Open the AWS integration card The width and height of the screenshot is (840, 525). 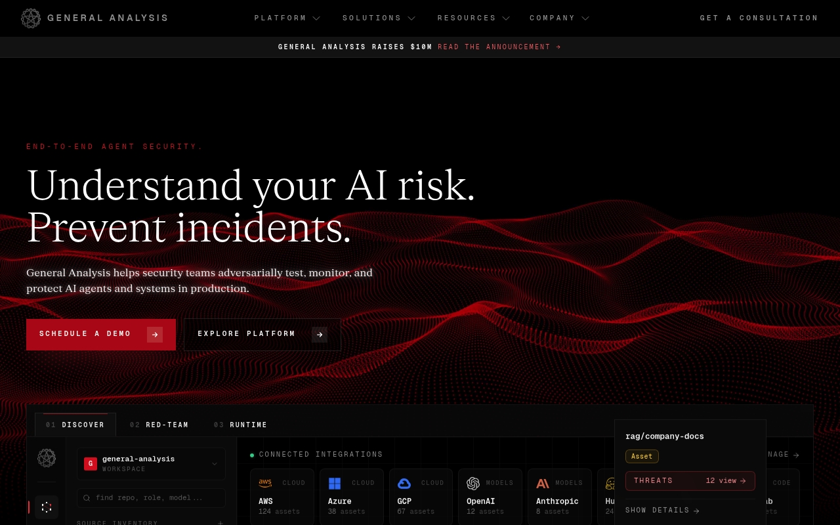click(x=282, y=497)
